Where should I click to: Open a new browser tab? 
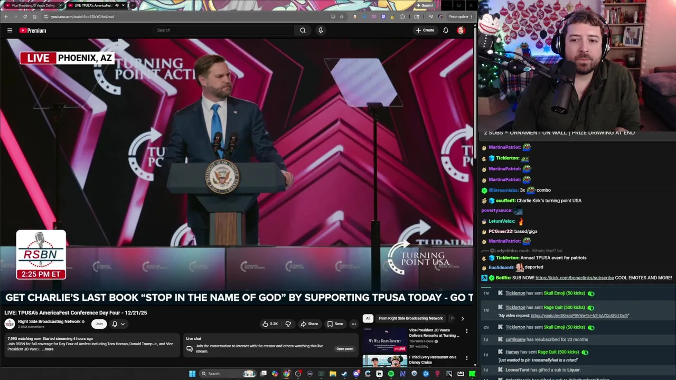tap(133, 5)
